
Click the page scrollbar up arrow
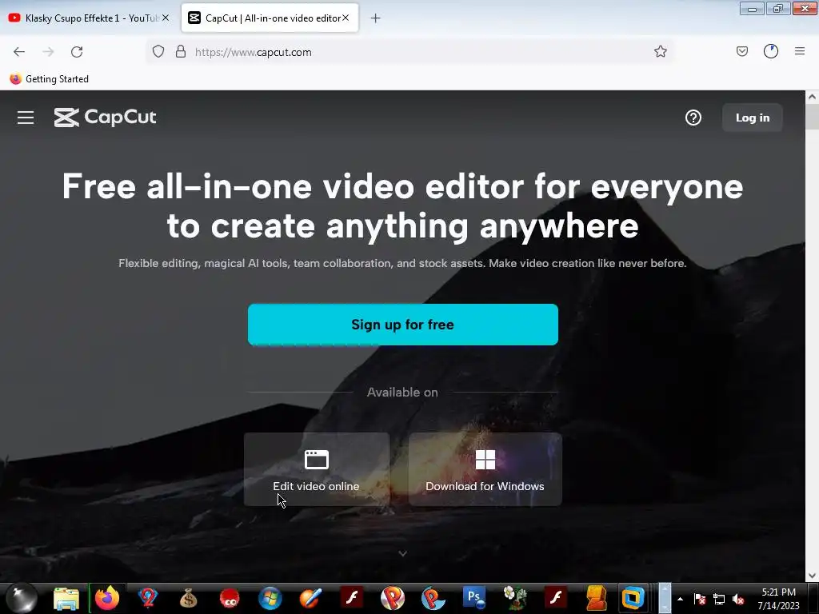[x=812, y=97]
